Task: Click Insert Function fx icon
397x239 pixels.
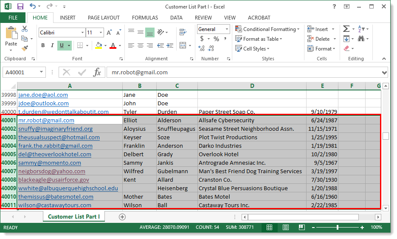Action: [97, 73]
